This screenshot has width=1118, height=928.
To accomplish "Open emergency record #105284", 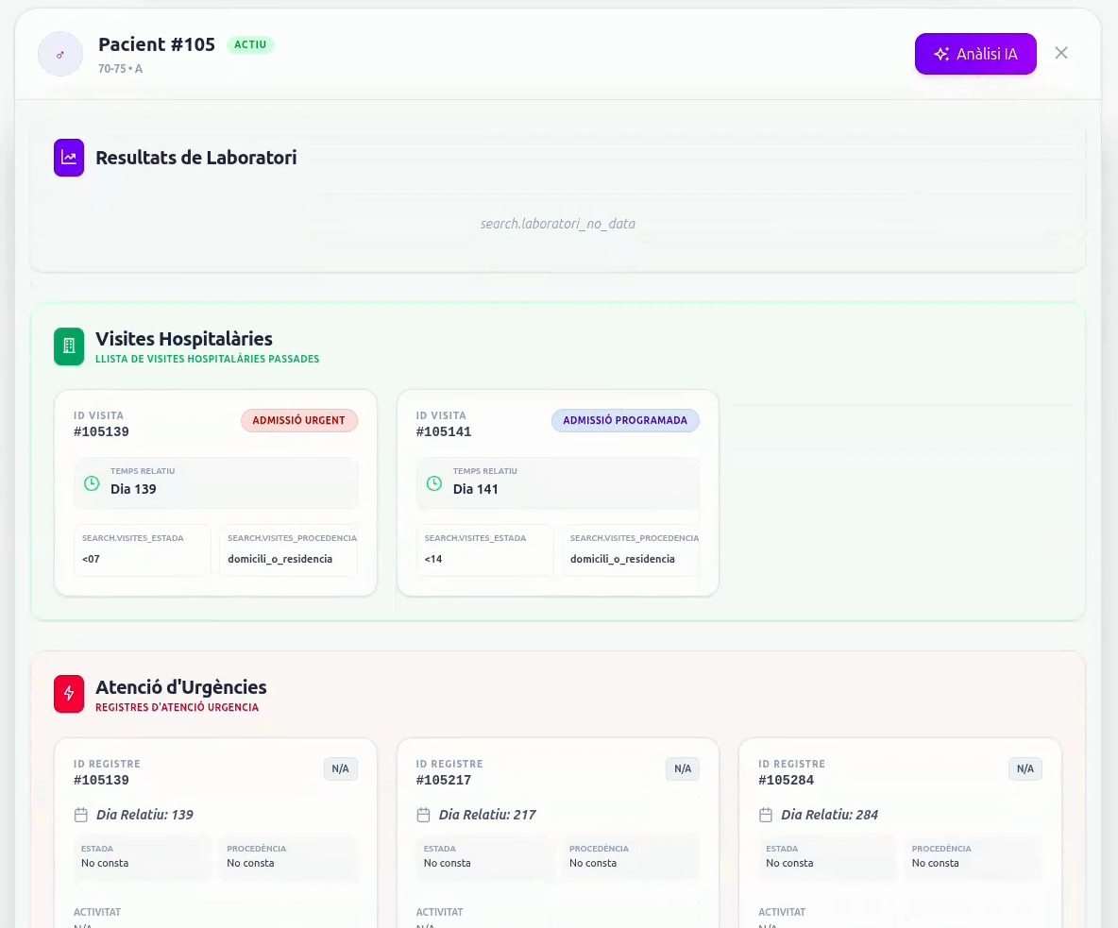I will 786,781.
